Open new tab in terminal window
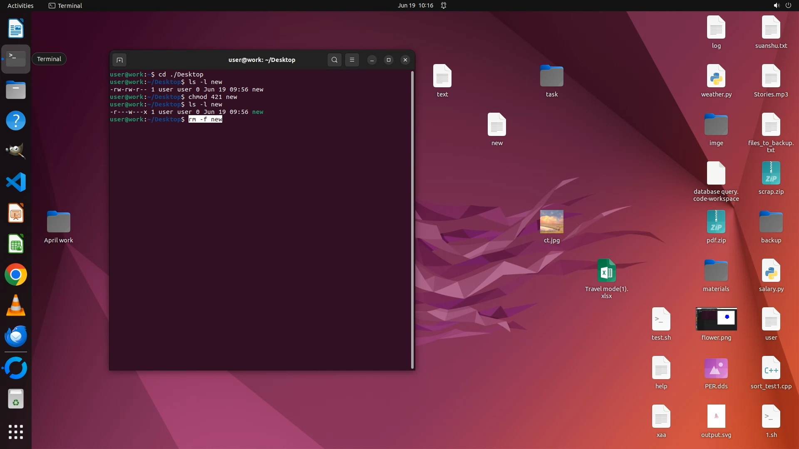Image resolution: width=799 pixels, height=449 pixels. (x=119, y=60)
